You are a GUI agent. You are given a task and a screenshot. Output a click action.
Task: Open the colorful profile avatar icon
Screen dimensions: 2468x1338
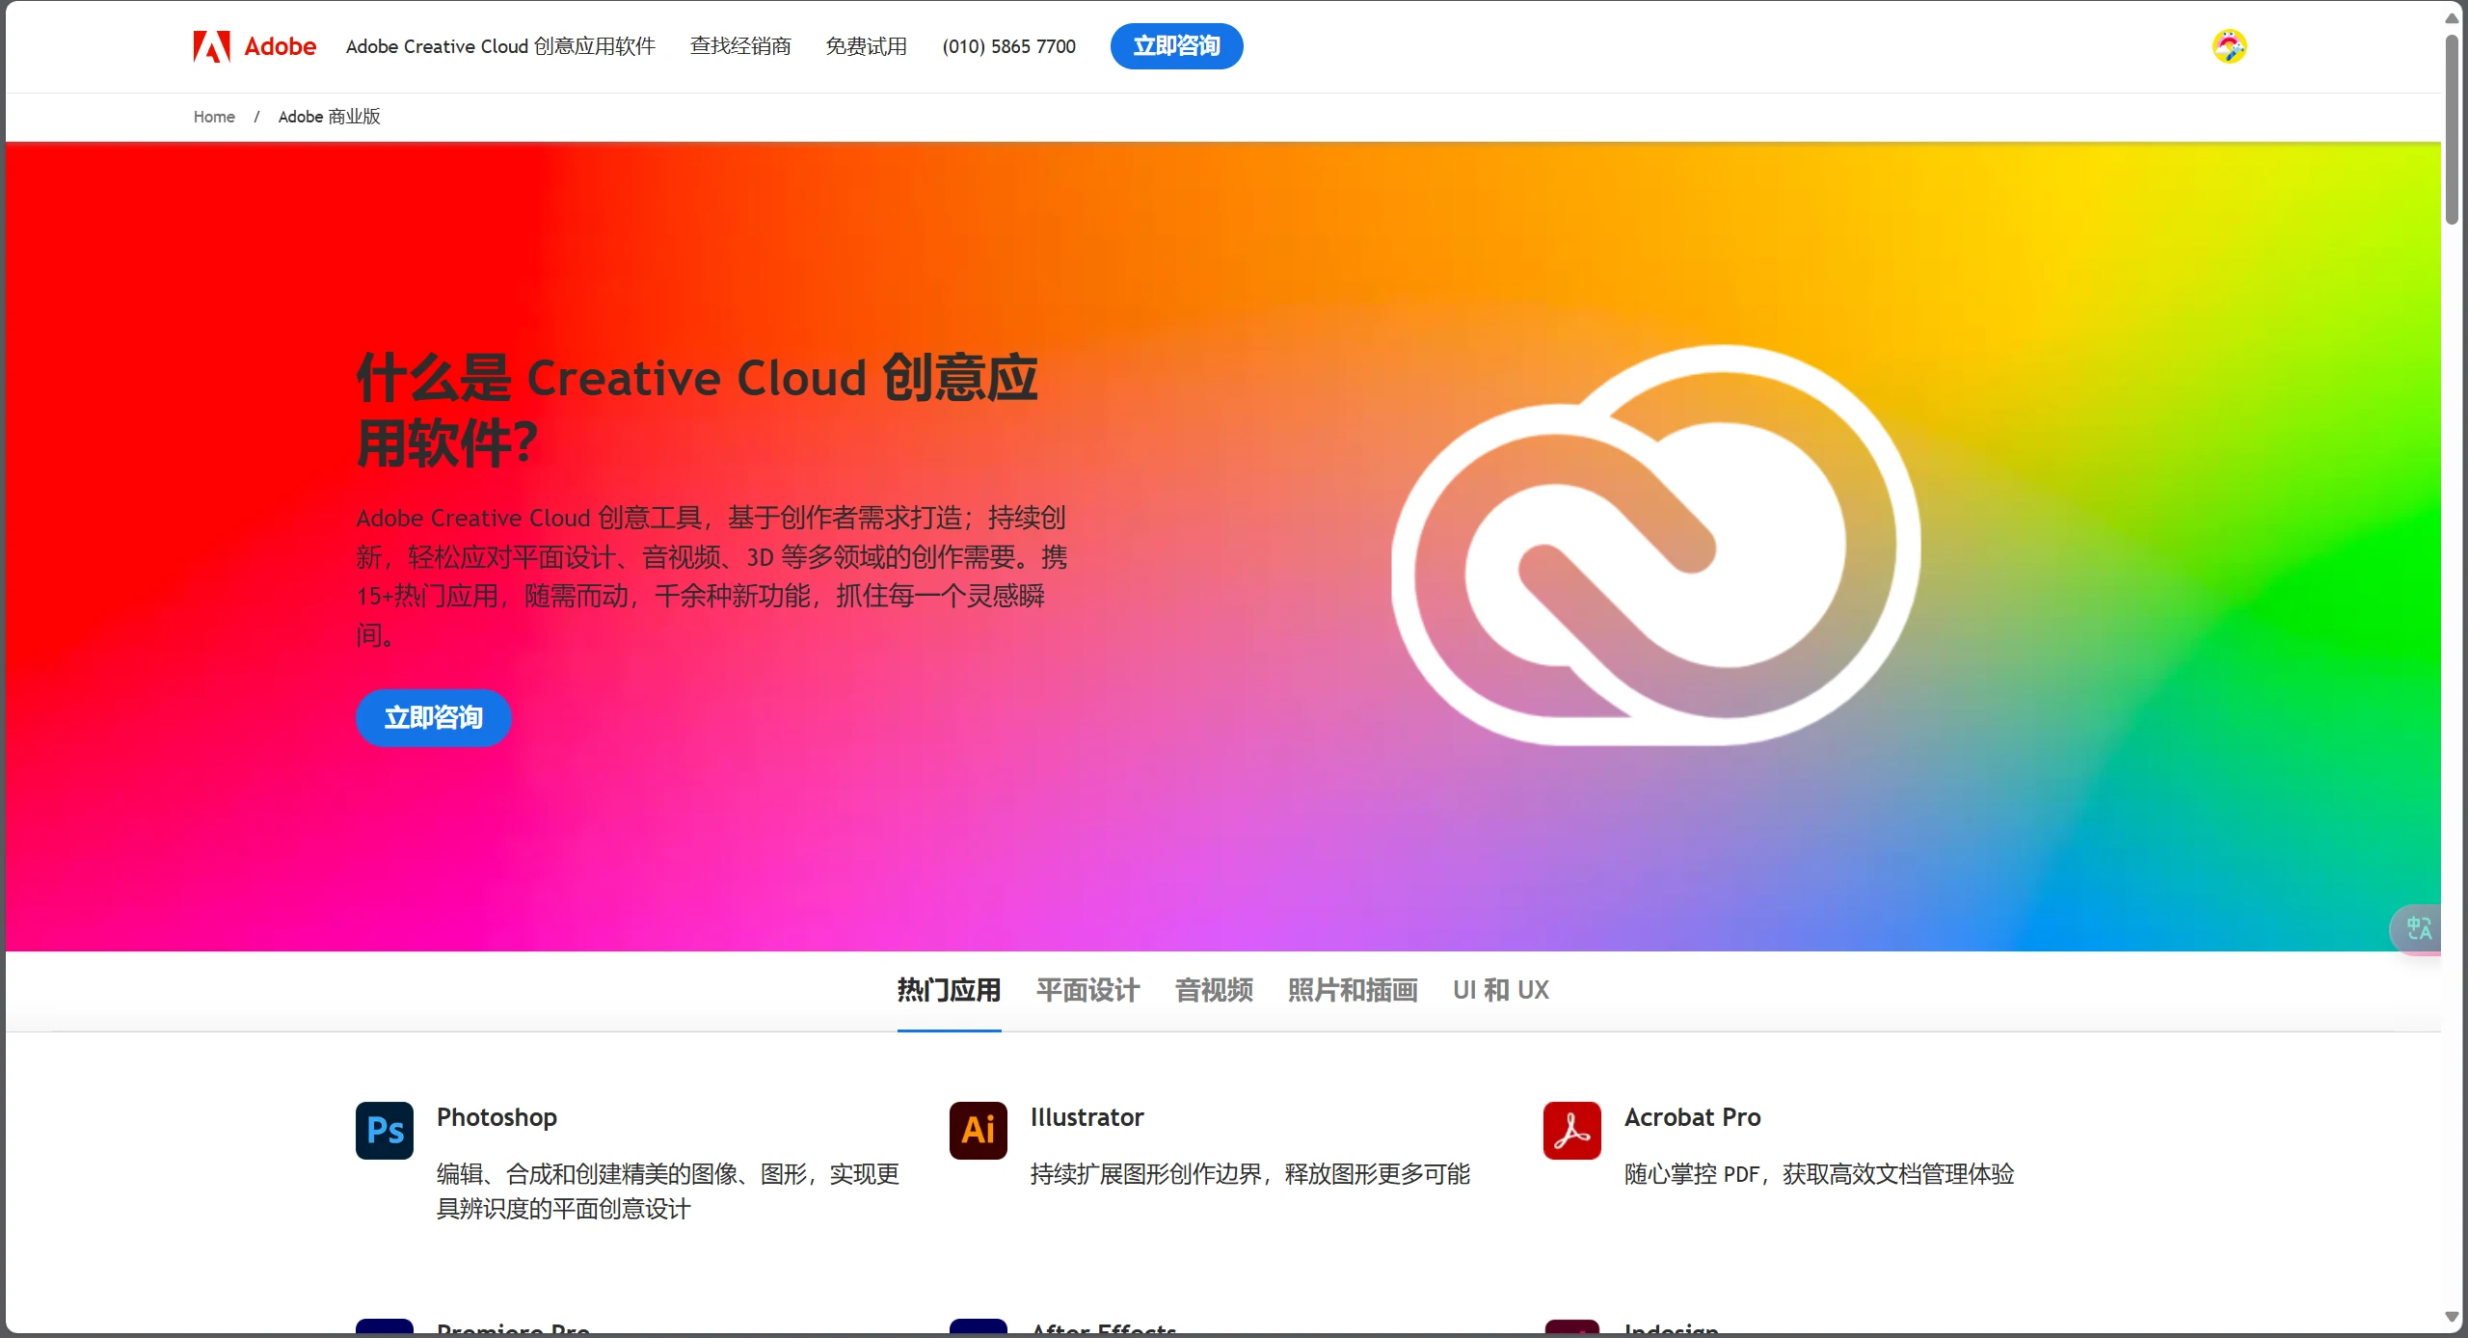(2229, 46)
